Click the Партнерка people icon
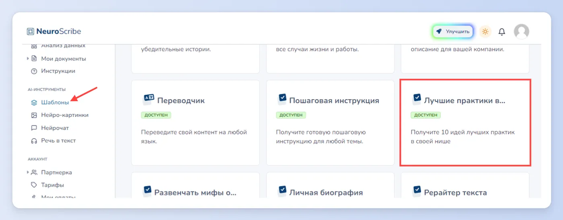563x220 pixels. [x=34, y=172]
